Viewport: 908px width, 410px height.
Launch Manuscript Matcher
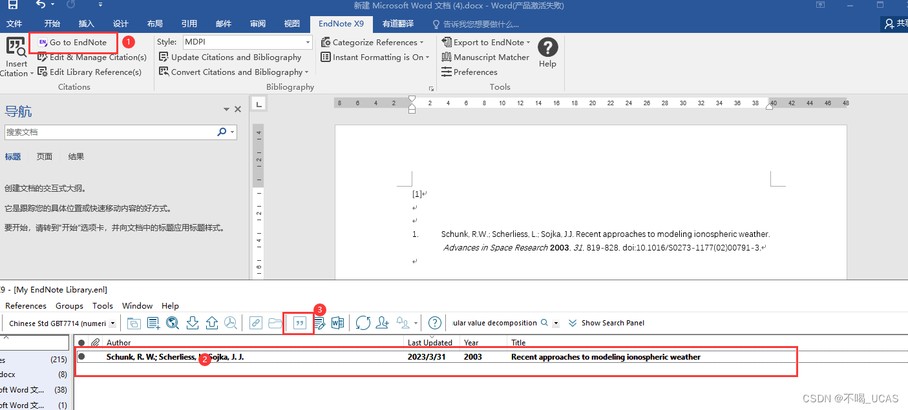pos(485,57)
